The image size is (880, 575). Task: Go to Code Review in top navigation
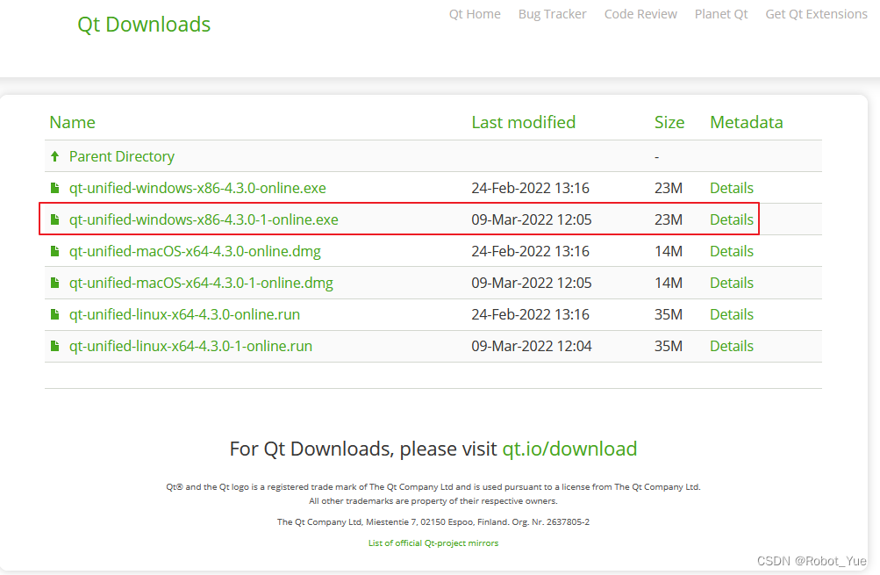point(640,14)
